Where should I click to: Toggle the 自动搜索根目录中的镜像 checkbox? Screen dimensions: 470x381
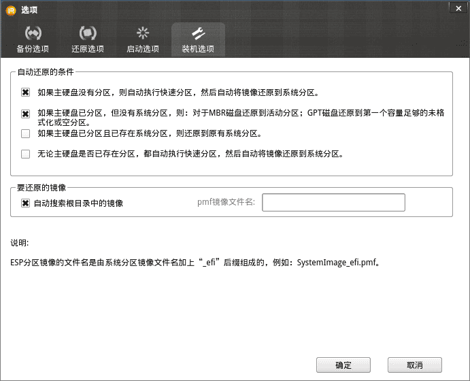click(x=26, y=203)
